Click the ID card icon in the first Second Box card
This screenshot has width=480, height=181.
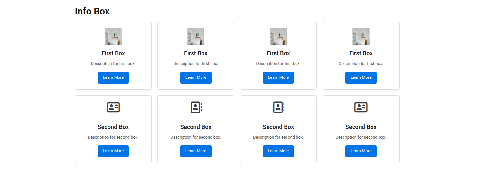113,107
